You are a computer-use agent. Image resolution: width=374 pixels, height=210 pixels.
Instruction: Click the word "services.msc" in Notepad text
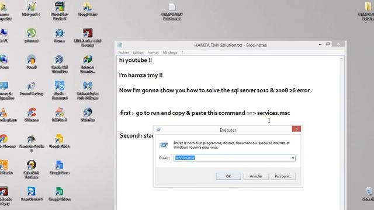tap(273, 113)
